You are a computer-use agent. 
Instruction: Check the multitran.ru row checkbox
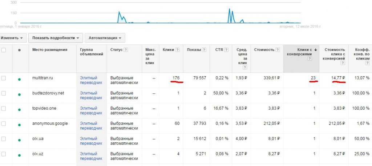pyautogui.click(x=4, y=78)
